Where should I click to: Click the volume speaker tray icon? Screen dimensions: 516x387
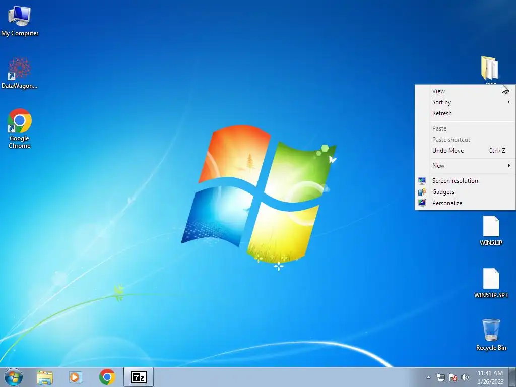pyautogui.click(x=465, y=377)
